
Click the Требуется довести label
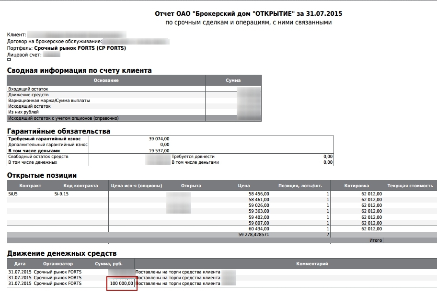pyautogui.click(x=193, y=157)
